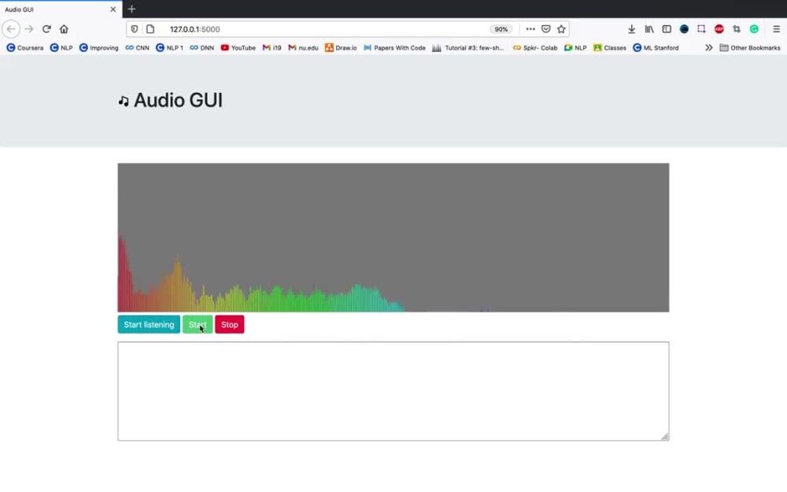Viewport: 787px width, 492px height.
Task: Open a new tab with the plus button
Action: pyautogui.click(x=131, y=9)
